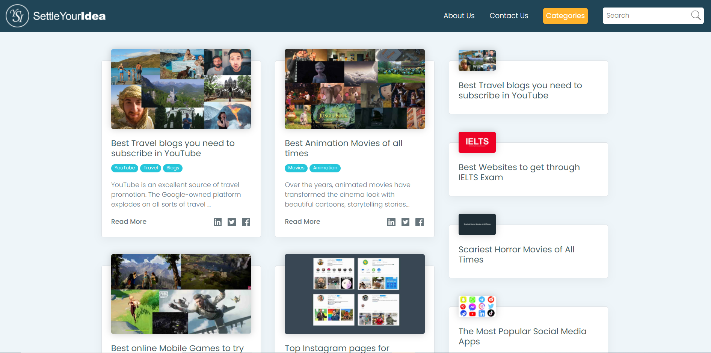Click the search magnifier icon
This screenshot has height=353, width=711.
tap(696, 15)
